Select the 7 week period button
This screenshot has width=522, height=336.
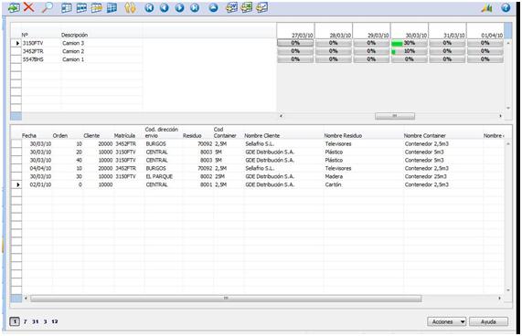(x=26, y=321)
